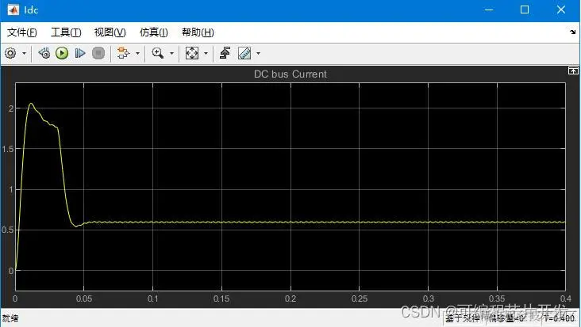The width and height of the screenshot is (581, 327).
Task: Click the scale axes limits icon
Action: (191, 53)
